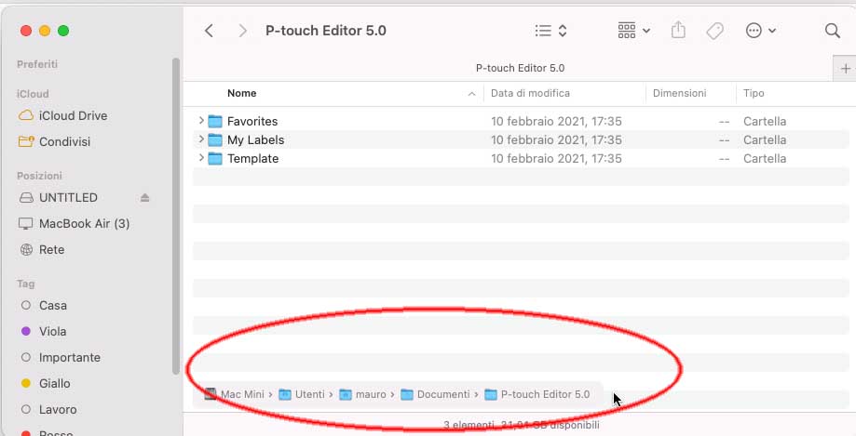Select the My Labels folder name
This screenshot has height=436, width=856.
[255, 139]
